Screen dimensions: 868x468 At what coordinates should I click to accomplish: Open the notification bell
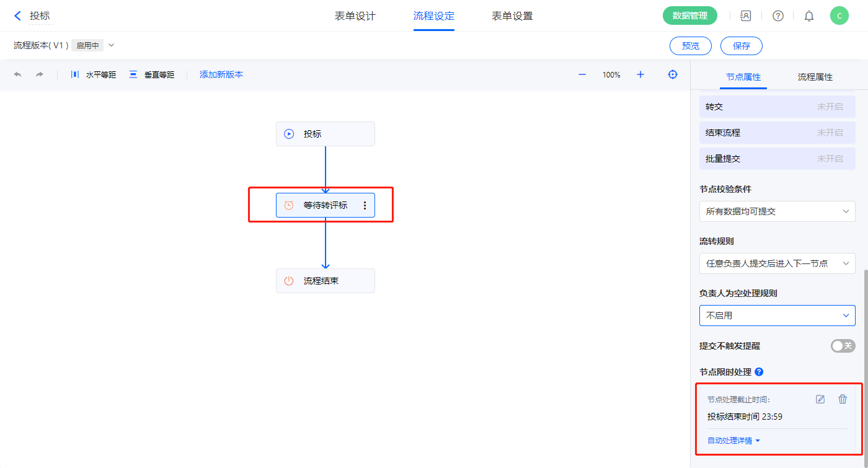(x=809, y=16)
